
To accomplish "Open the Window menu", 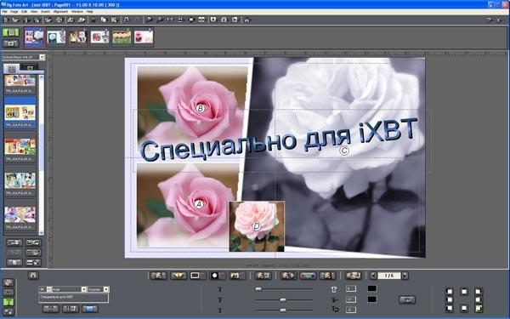I will (77, 11).
